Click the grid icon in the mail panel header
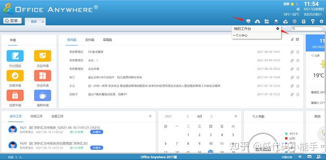The width and height of the screenshot is (326, 160). (x=297, y=39)
